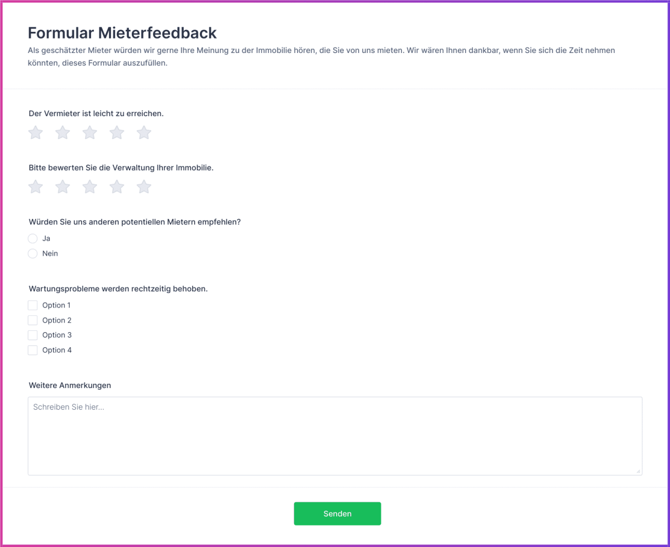
Task: Select the first star for property management rating
Action: click(x=35, y=187)
